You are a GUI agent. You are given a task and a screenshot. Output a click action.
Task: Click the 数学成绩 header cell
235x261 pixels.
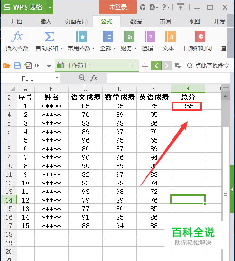click(119, 97)
